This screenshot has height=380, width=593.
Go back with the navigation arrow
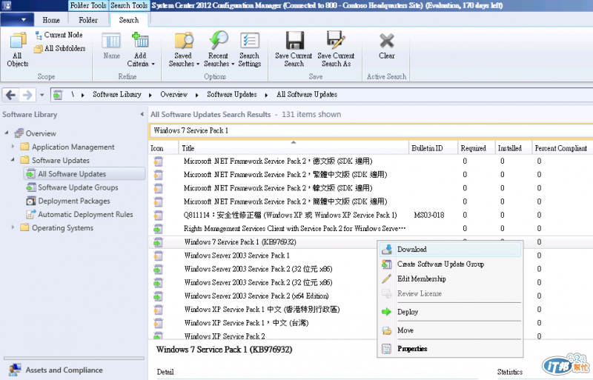10,95
